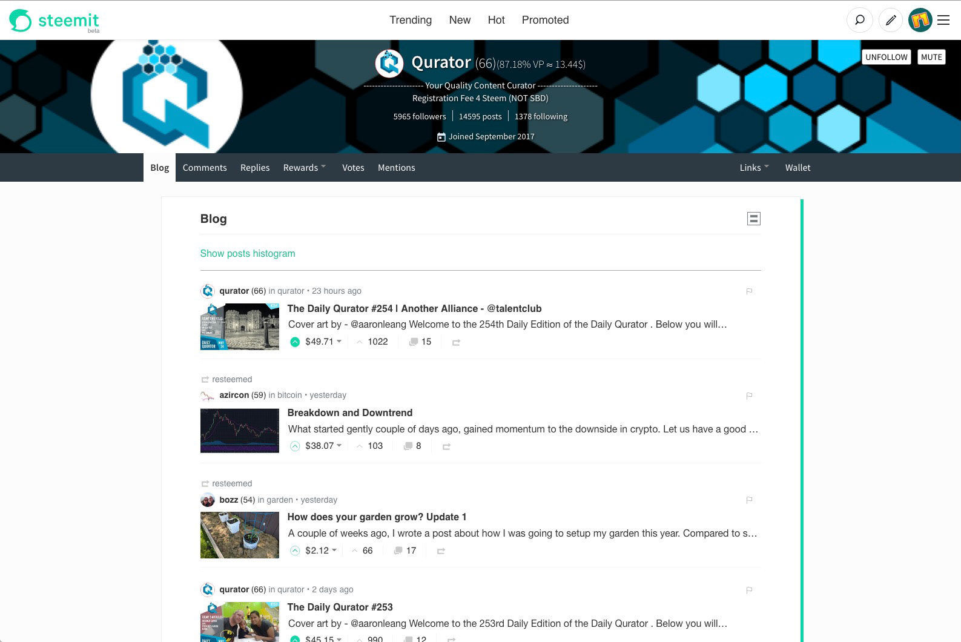Unfollow the Qurator account
Viewport: 961px width, 642px height.
pyautogui.click(x=887, y=57)
